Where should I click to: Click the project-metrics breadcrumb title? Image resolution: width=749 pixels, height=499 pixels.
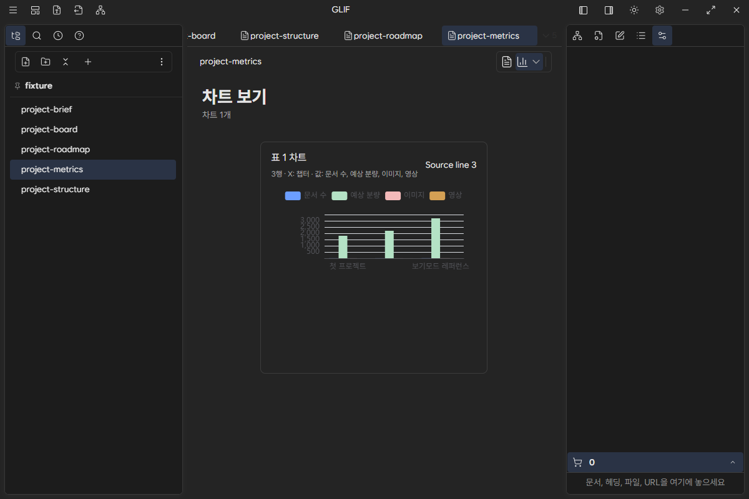(x=230, y=61)
